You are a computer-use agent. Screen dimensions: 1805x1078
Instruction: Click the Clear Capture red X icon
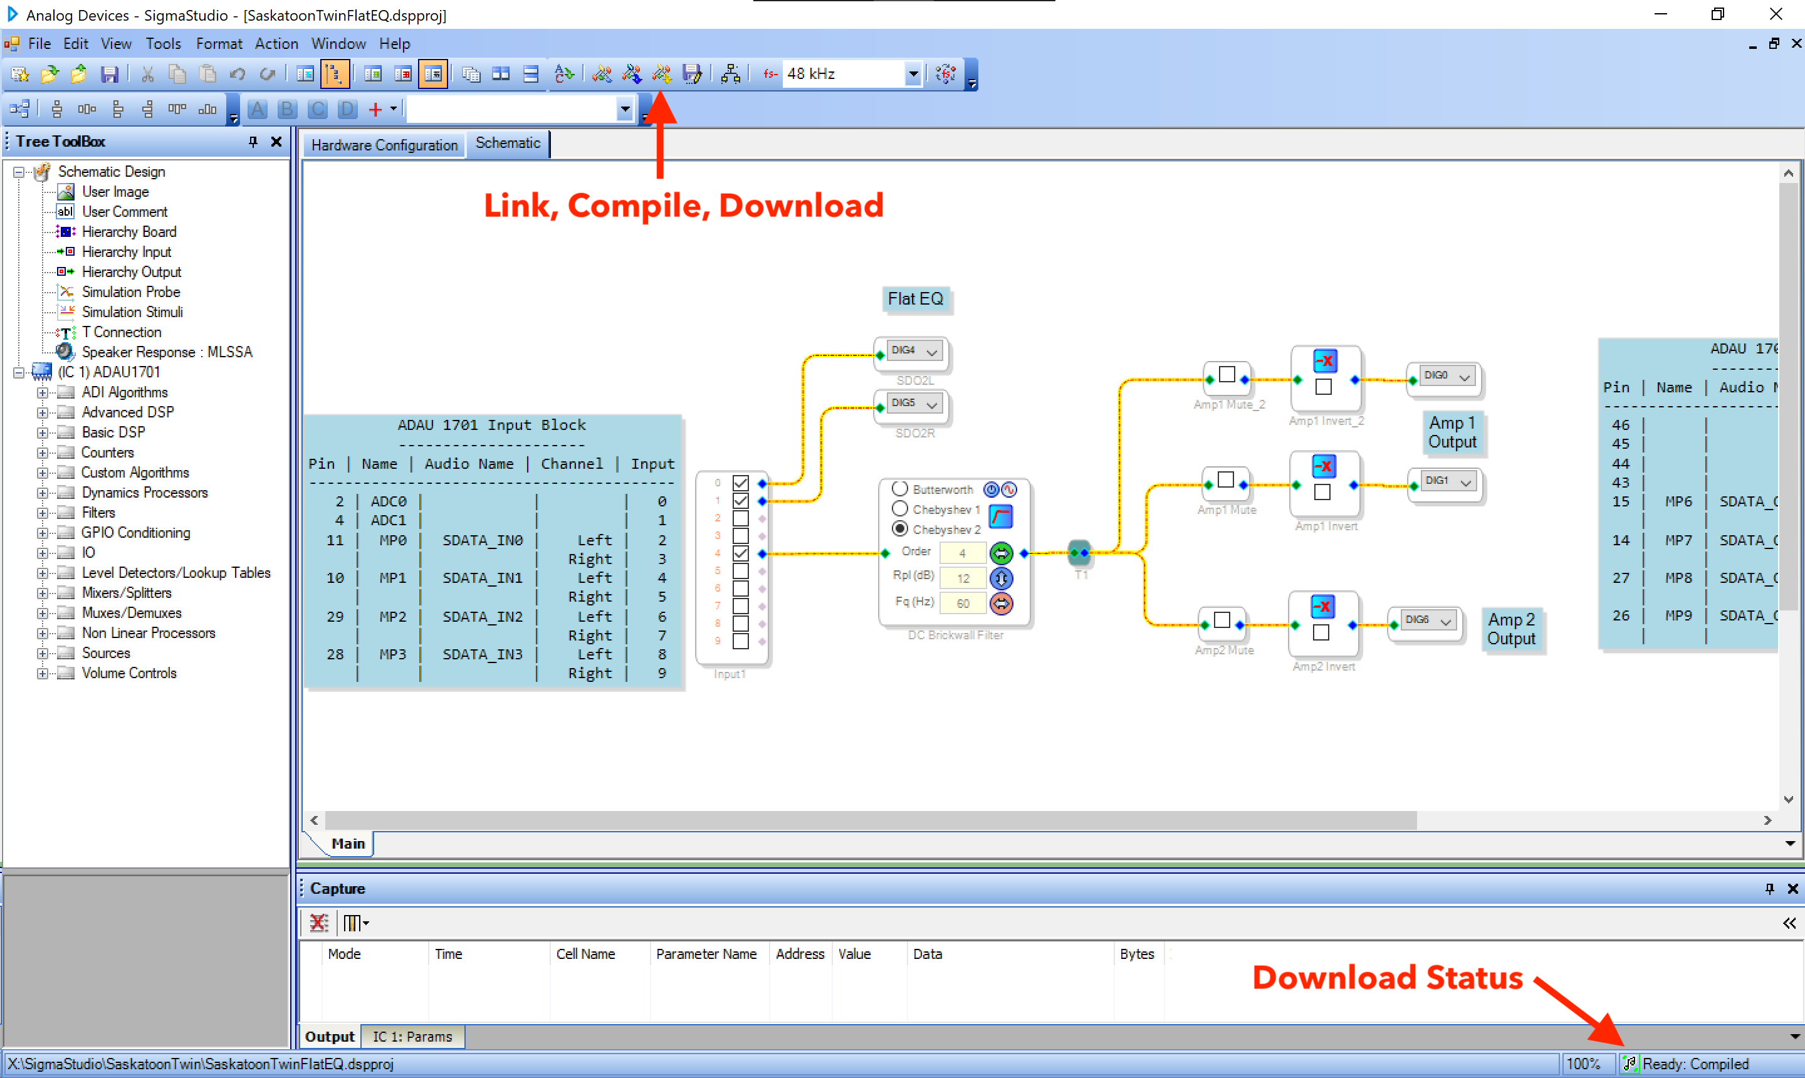click(318, 923)
